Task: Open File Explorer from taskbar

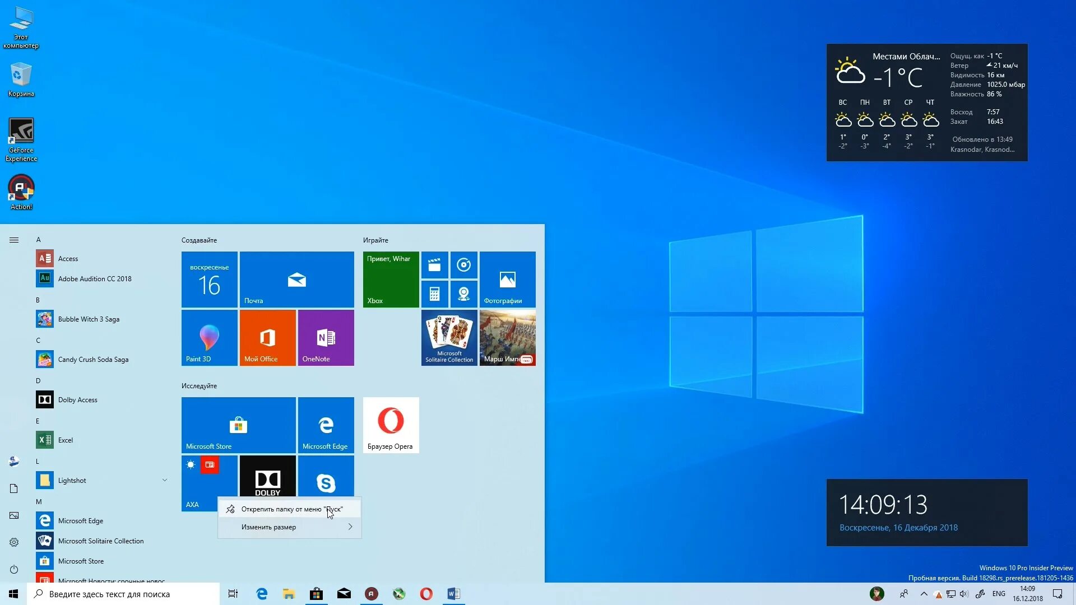Action: coord(289,594)
